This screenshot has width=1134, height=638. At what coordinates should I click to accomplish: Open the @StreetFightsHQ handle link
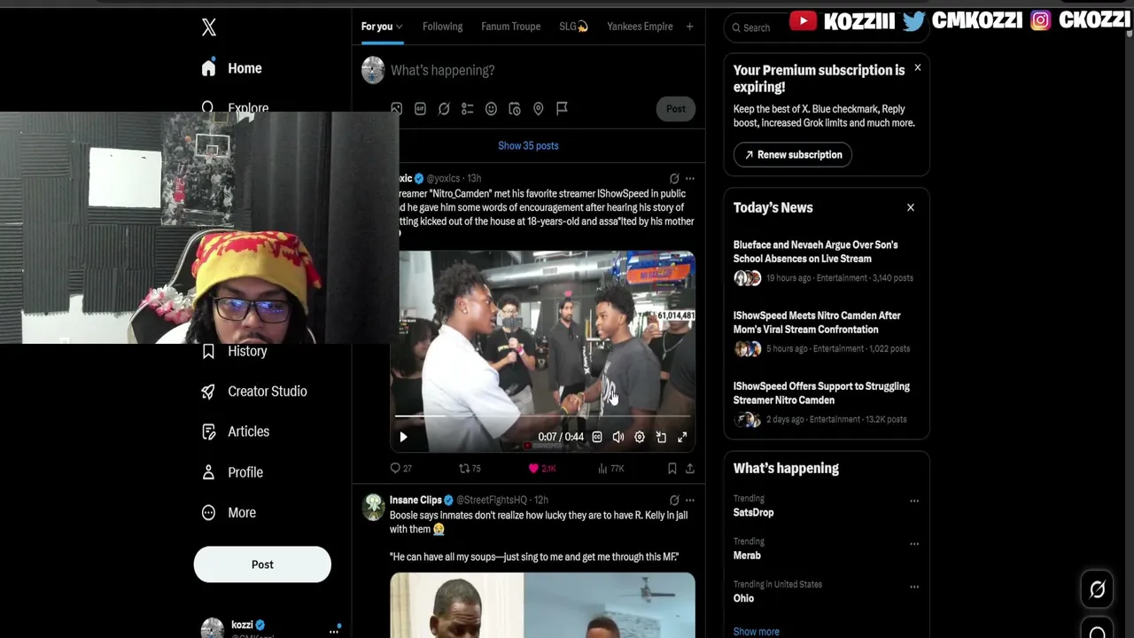click(x=492, y=500)
